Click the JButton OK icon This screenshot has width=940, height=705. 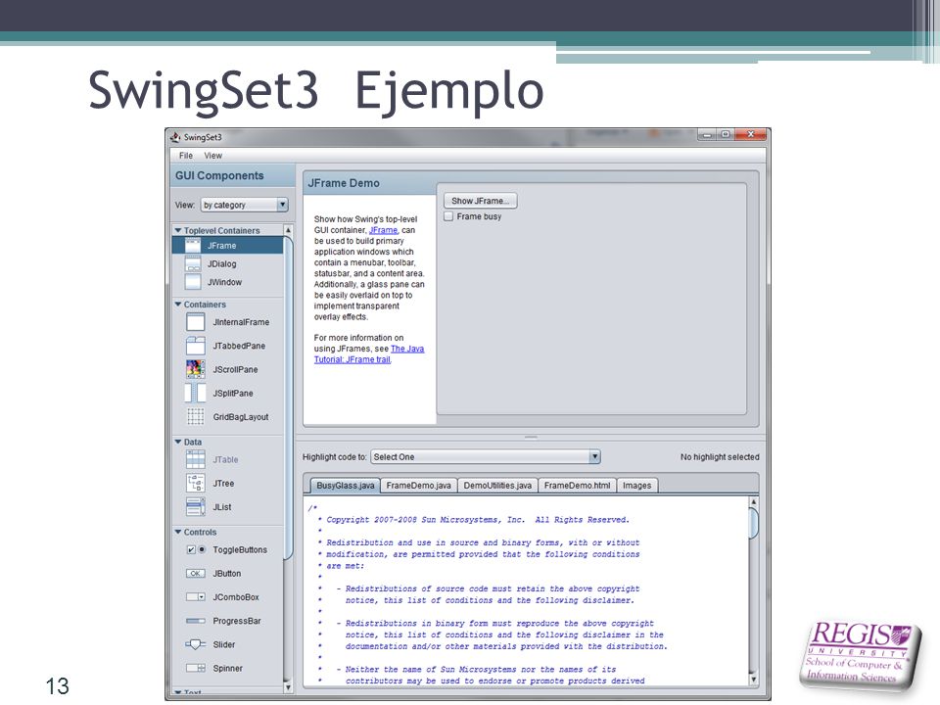(196, 573)
